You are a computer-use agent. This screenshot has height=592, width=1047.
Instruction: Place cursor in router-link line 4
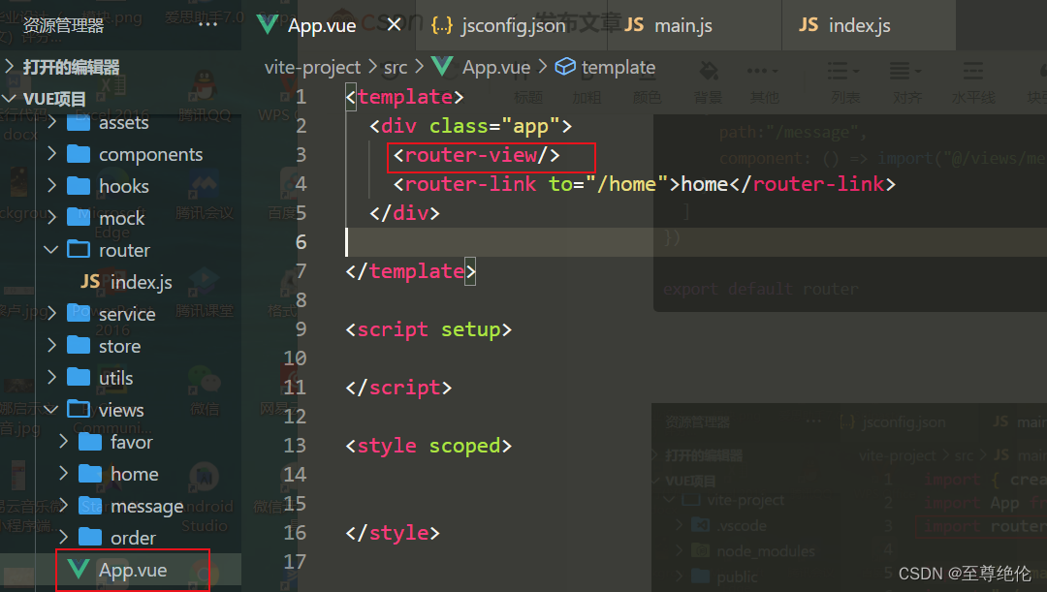pyautogui.click(x=645, y=184)
